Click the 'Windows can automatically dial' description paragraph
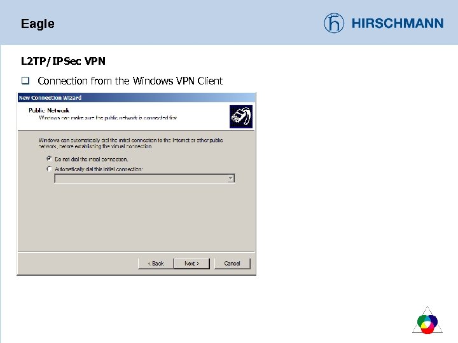Screen dimensions: 458x343 coord(130,143)
